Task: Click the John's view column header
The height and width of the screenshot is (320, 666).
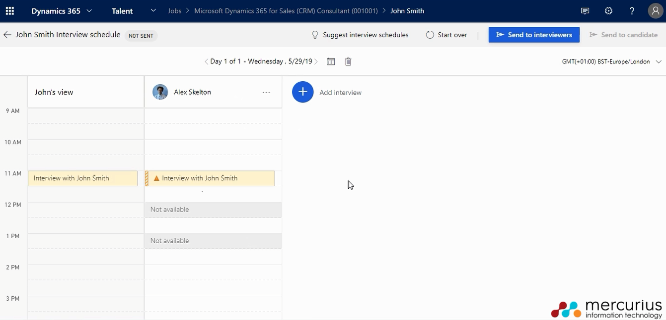Action: 86,92
